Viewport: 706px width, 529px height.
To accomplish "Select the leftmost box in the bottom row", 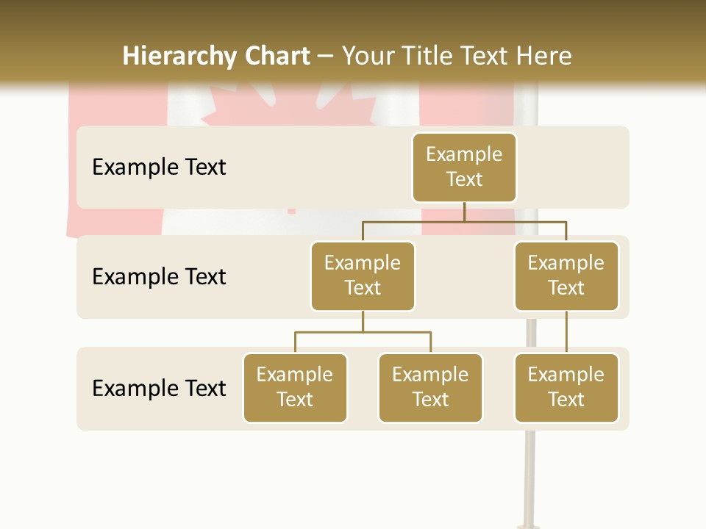I will (295, 387).
